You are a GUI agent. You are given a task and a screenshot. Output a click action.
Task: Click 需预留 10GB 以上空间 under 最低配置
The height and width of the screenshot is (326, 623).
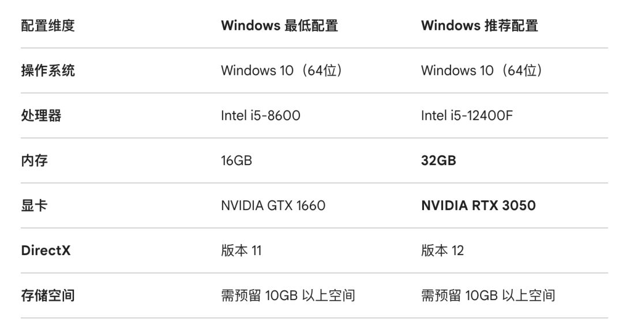288,295
